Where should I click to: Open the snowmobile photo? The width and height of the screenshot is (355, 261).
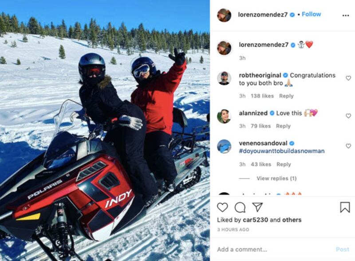[x=105, y=130]
